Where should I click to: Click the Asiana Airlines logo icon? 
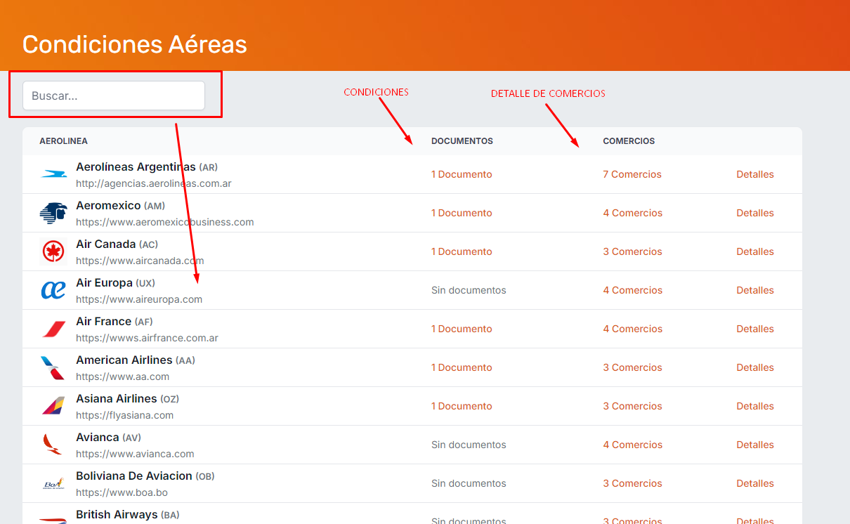(53, 406)
